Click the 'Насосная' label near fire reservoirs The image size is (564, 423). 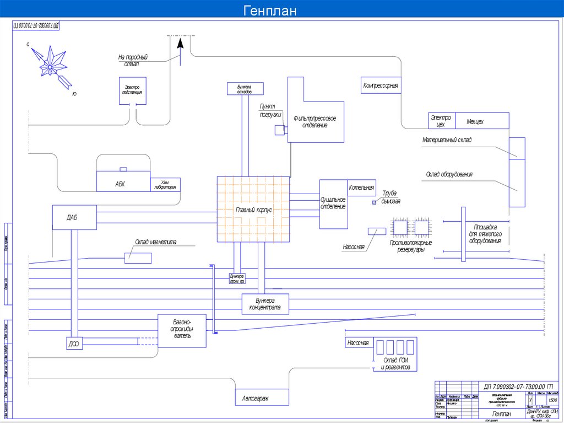tap(354, 247)
